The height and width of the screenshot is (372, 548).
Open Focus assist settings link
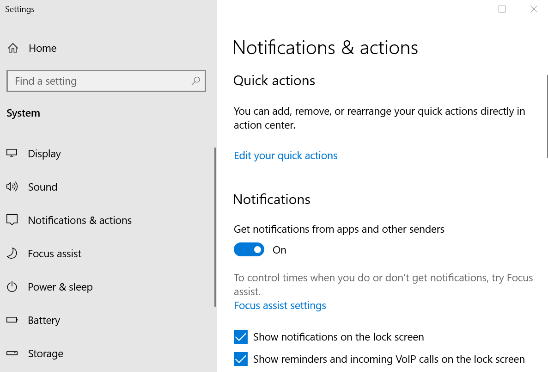click(x=280, y=305)
